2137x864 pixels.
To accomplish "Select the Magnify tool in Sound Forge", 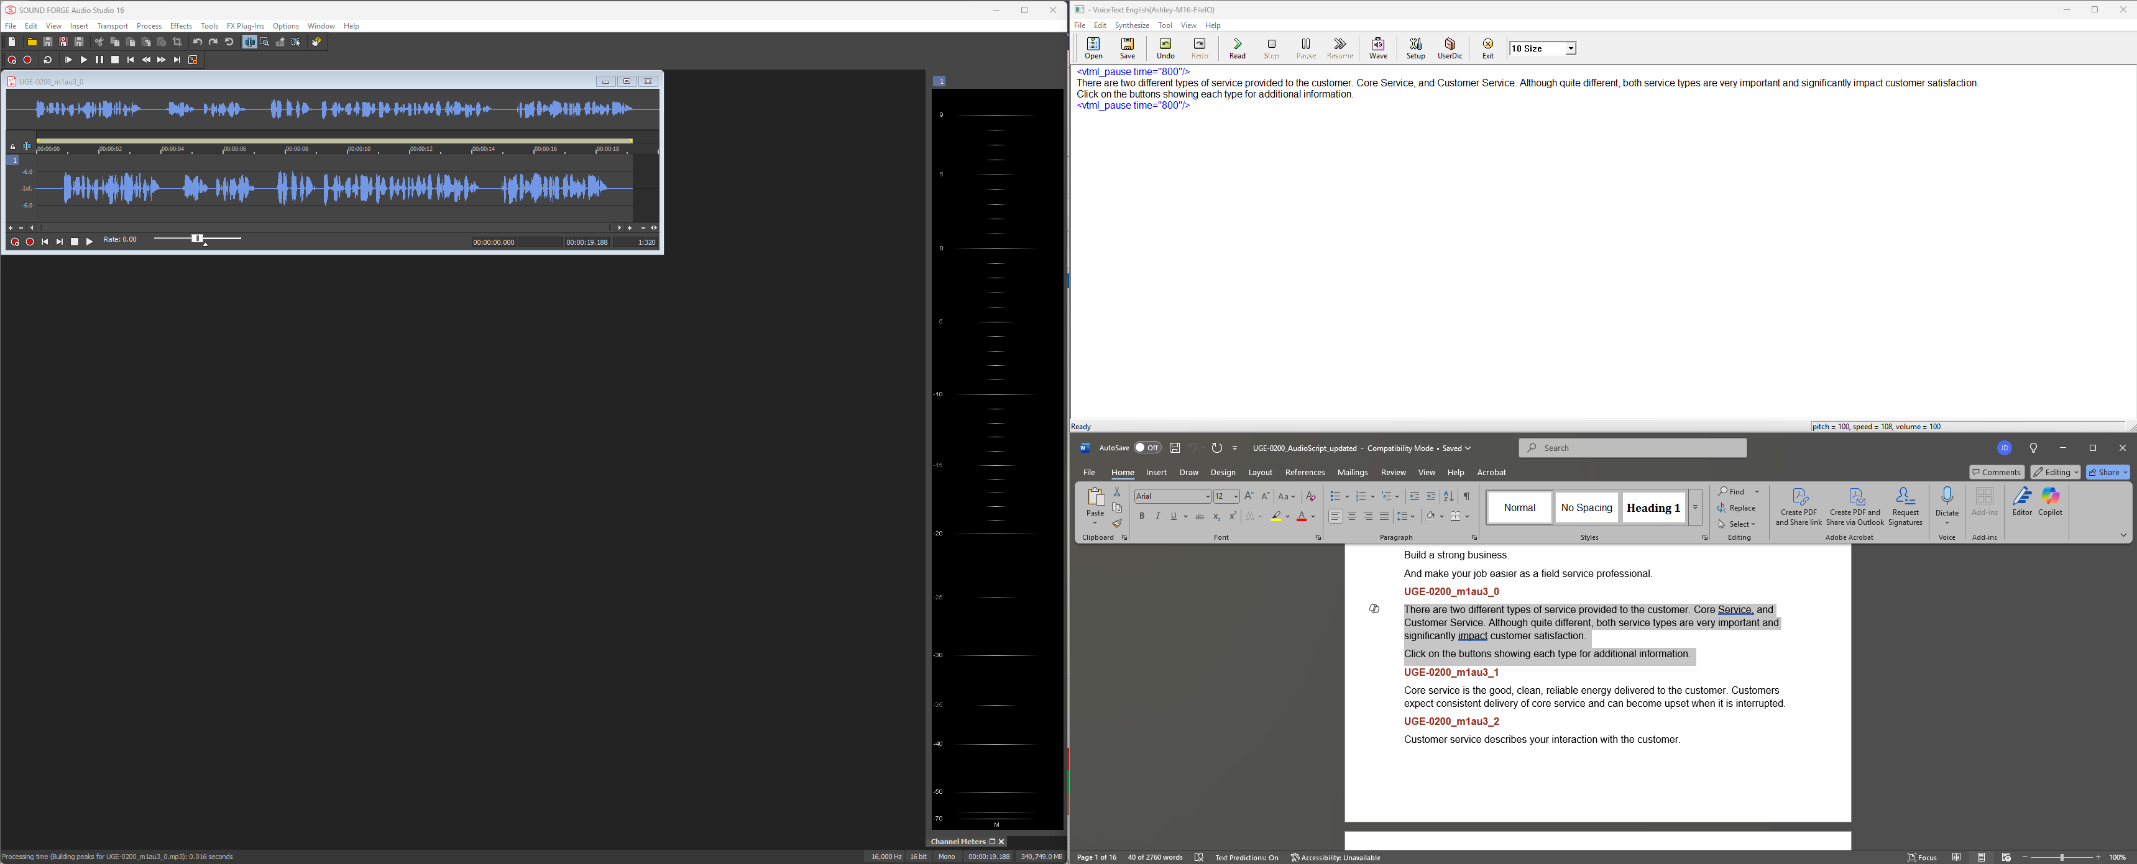I will [265, 42].
